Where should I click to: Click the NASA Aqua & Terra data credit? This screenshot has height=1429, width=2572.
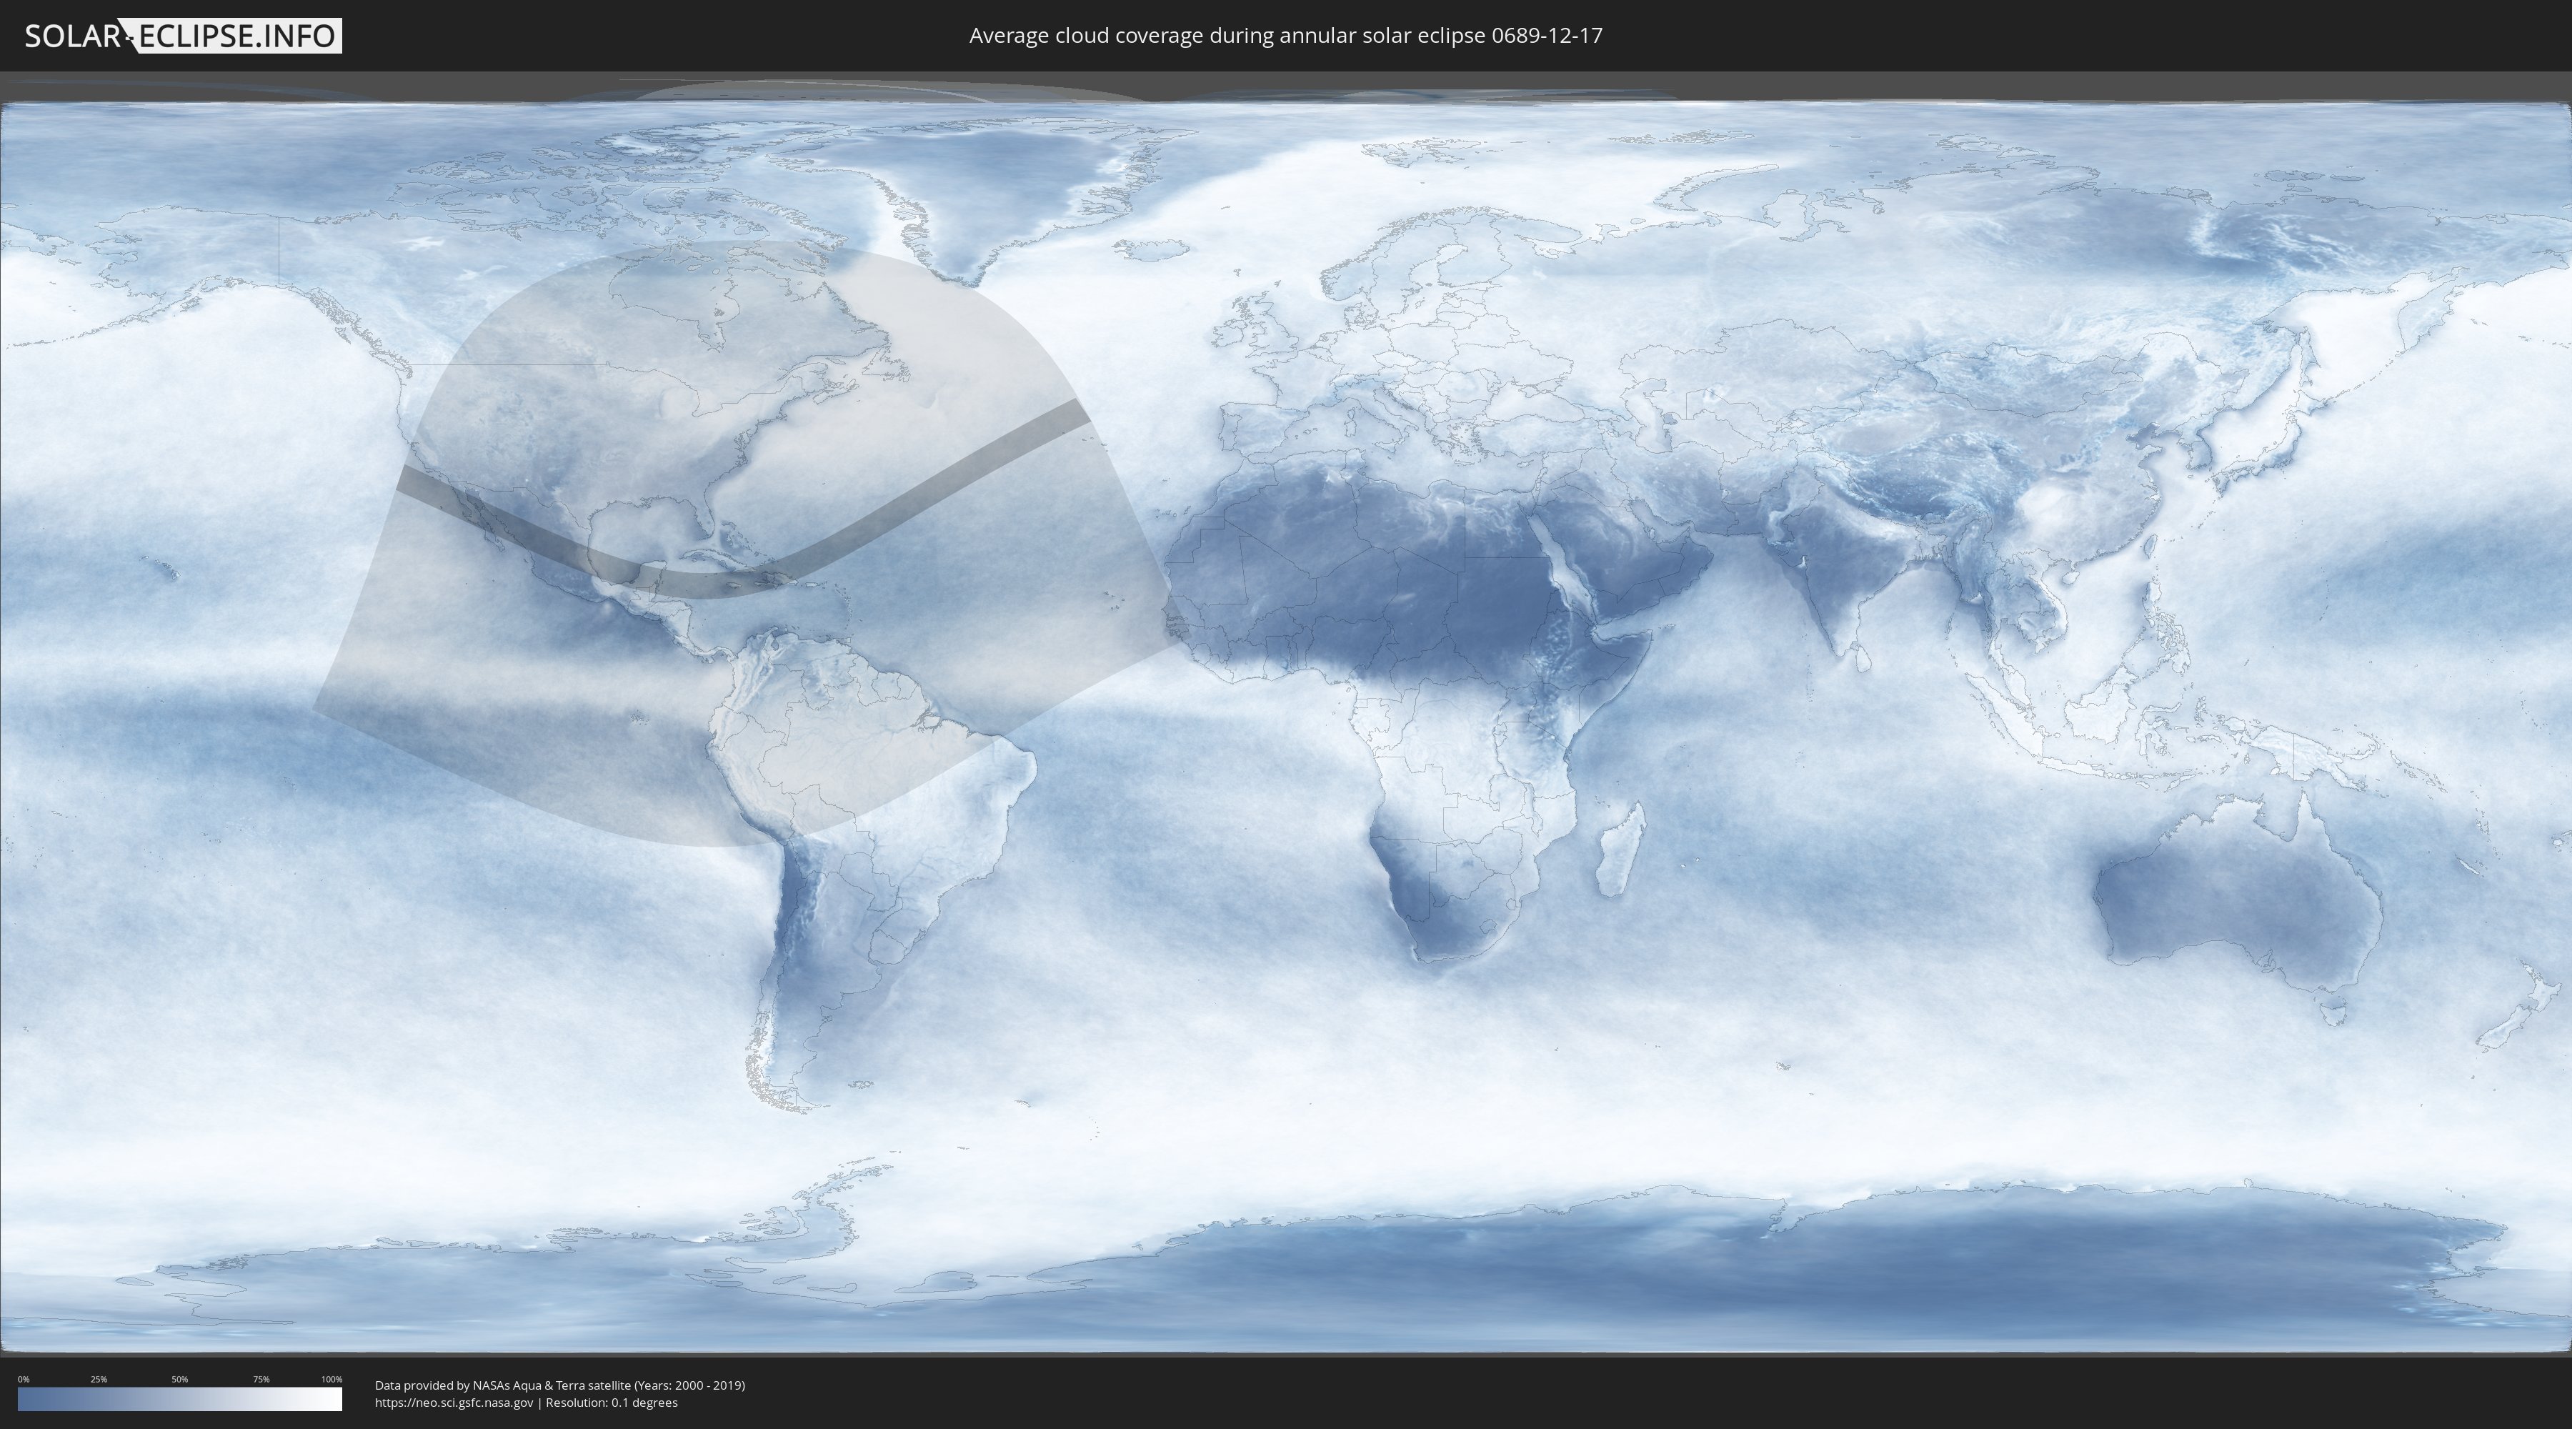coord(559,1385)
